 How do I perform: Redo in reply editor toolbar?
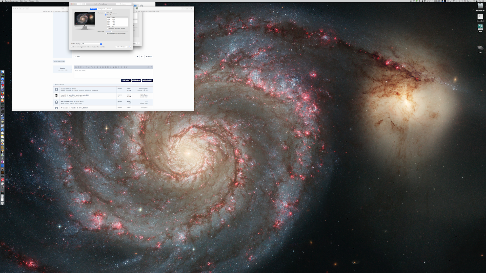point(127,67)
